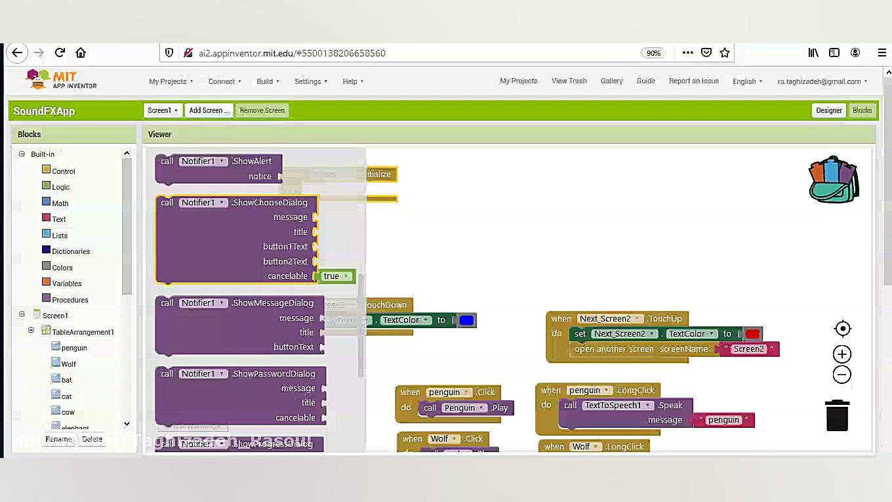The width and height of the screenshot is (892, 502).
Task: Reload the page with the refresh icon
Action: tap(60, 52)
